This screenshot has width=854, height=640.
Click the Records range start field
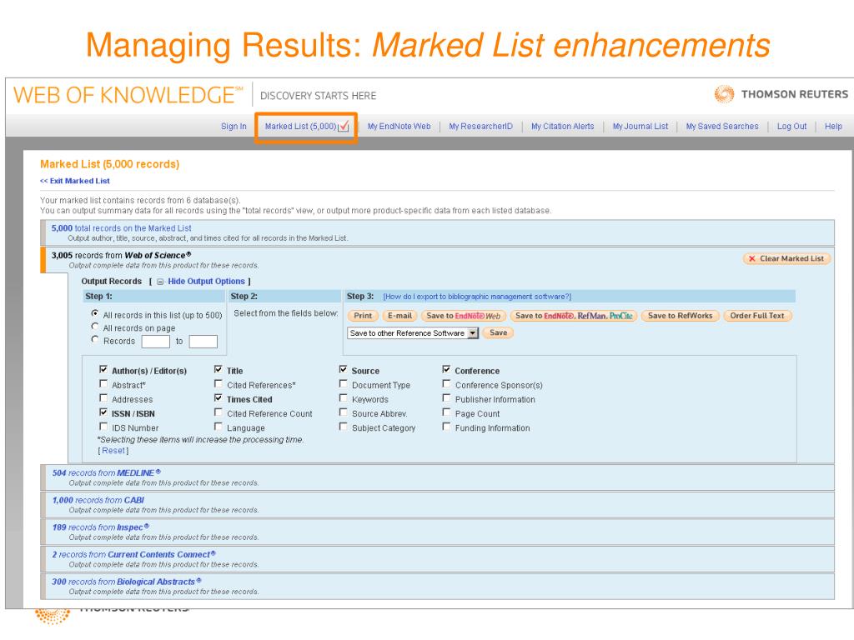(x=156, y=341)
